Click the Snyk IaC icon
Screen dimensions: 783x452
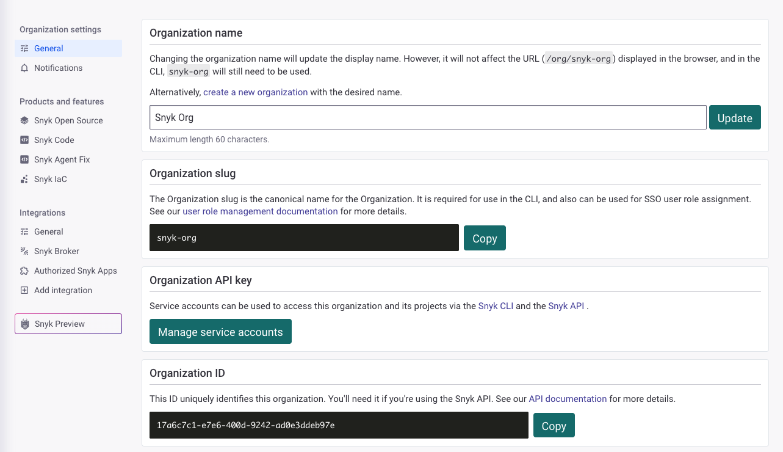[24, 179]
